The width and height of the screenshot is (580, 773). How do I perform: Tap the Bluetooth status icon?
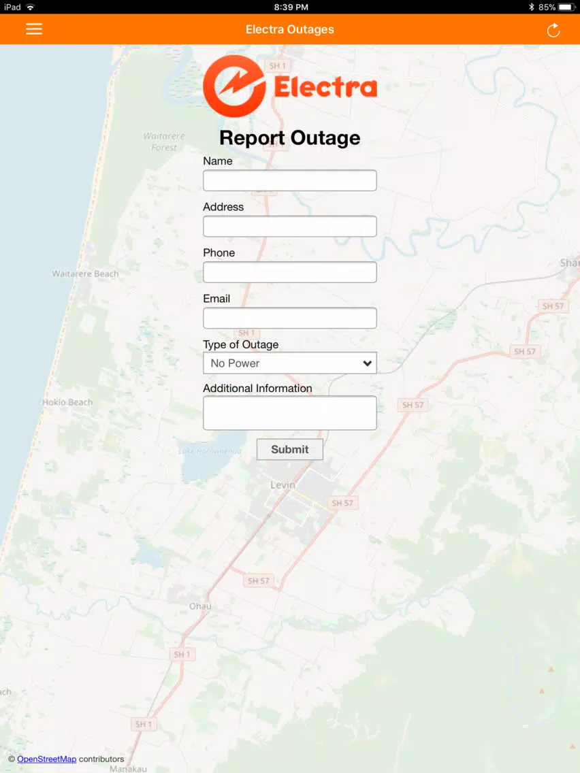click(x=531, y=7)
